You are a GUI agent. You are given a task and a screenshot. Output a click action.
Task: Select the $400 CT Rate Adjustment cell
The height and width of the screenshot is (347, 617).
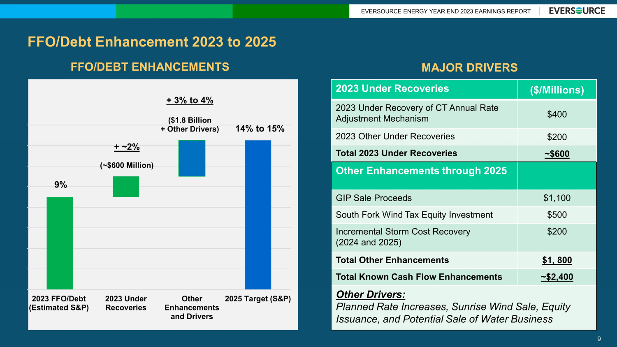coord(557,114)
